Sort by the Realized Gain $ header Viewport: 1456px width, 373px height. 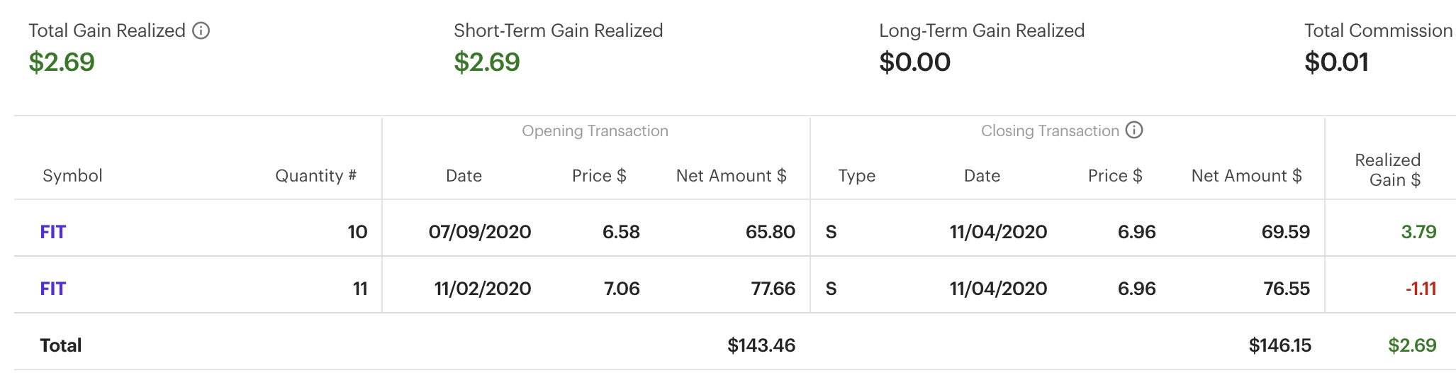(1387, 170)
